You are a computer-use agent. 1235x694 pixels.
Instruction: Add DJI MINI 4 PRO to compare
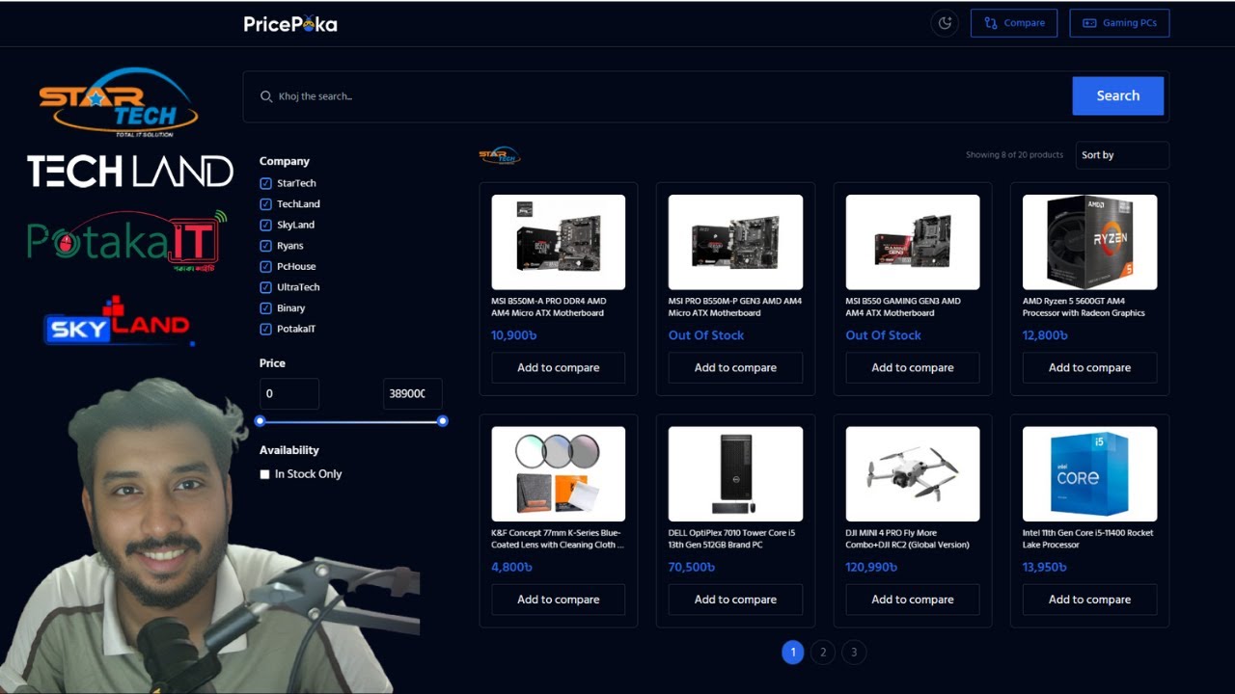click(x=913, y=600)
